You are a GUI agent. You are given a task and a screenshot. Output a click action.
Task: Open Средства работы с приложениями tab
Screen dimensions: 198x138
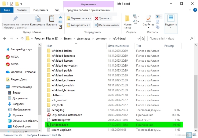tap(88, 10)
